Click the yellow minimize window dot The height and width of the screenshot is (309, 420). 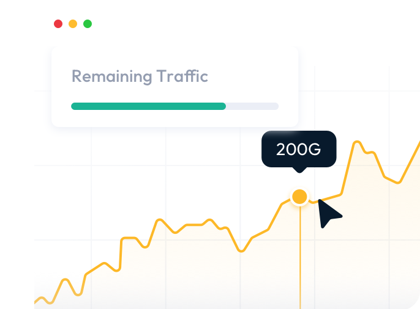point(73,24)
